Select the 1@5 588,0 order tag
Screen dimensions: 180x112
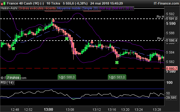pos(67,77)
